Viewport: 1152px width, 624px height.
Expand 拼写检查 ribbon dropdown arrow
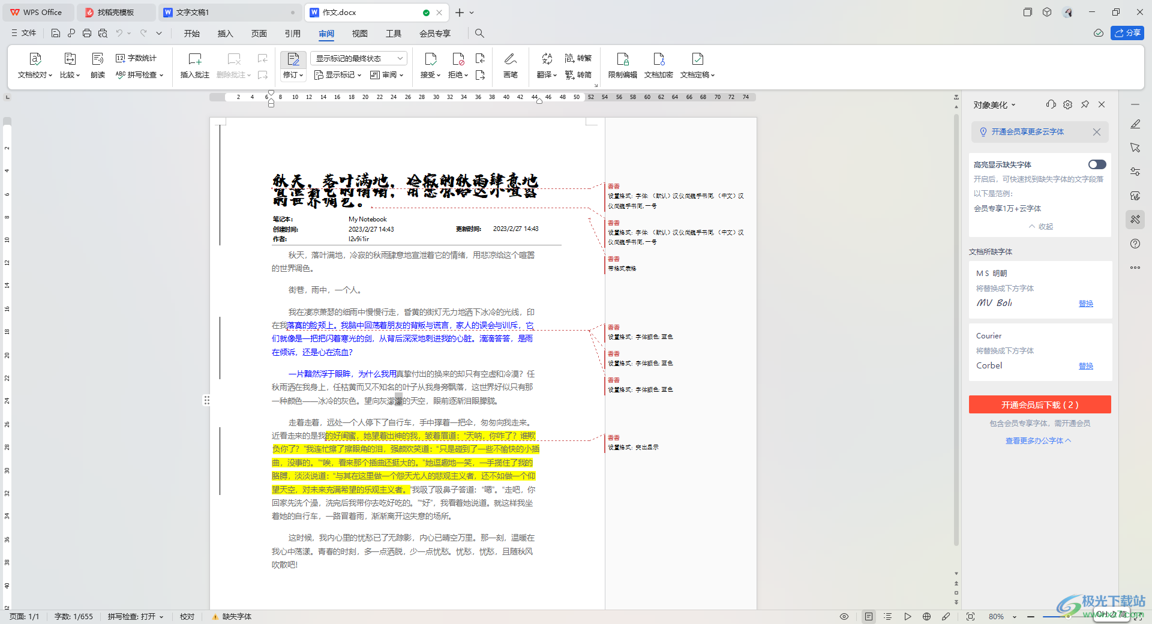click(161, 76)
